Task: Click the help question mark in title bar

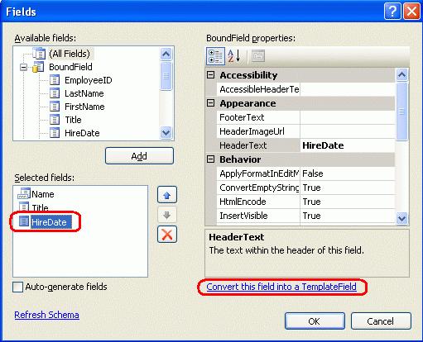Action: 392,12
